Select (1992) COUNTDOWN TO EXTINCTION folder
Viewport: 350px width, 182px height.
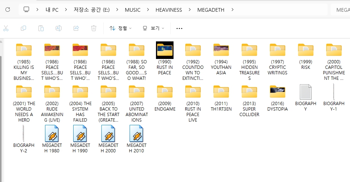tap(193, 62)
